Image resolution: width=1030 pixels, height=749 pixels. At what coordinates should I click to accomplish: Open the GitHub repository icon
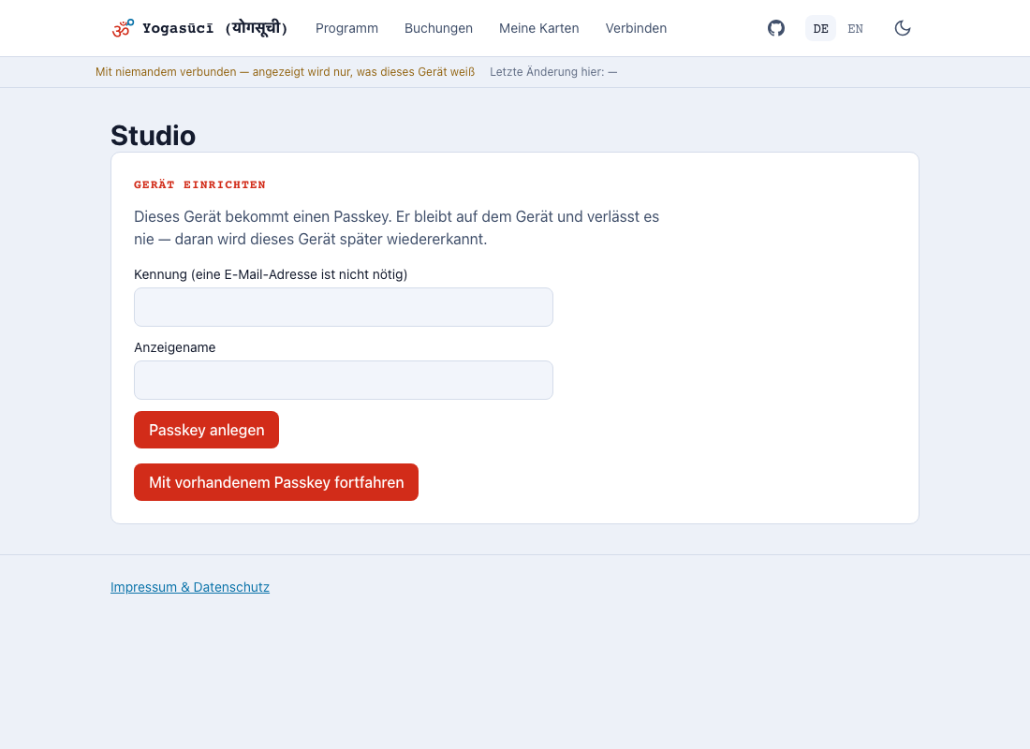pyautogui.click(x=776, y=28)
